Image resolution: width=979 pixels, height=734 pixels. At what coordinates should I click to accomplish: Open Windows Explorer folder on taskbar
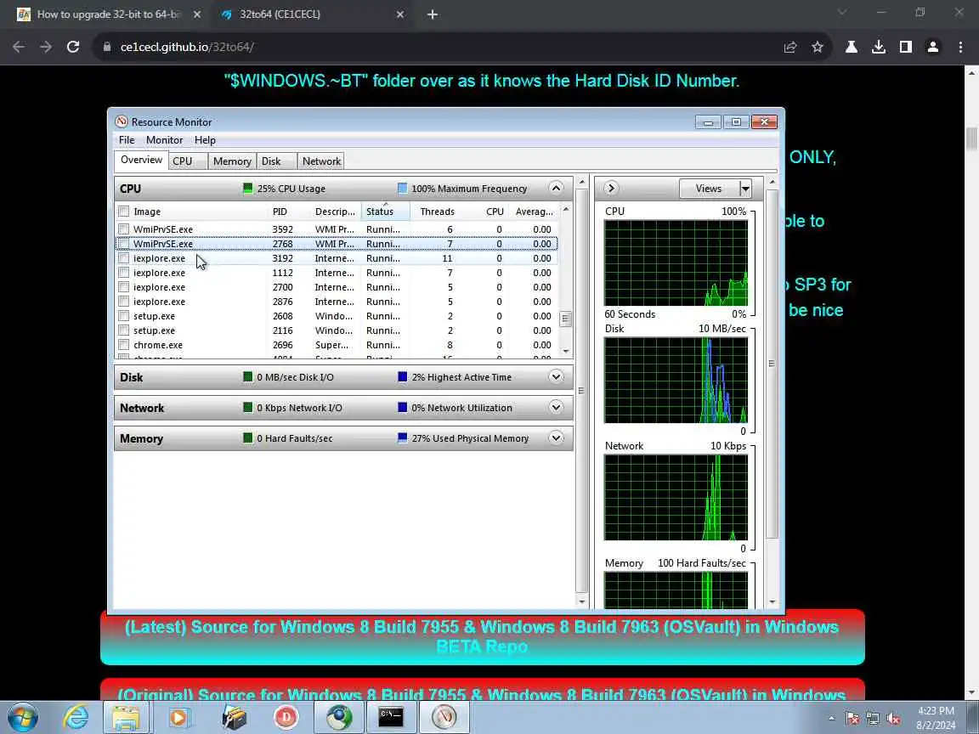(126, 717)
